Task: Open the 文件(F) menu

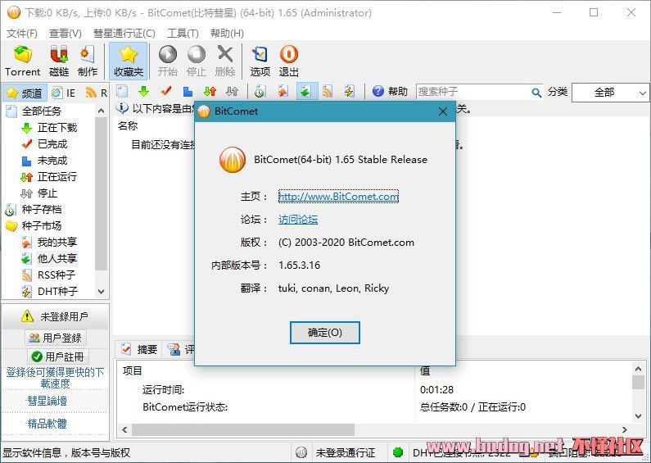Action: pyautogui.click(x=22, y=34)
